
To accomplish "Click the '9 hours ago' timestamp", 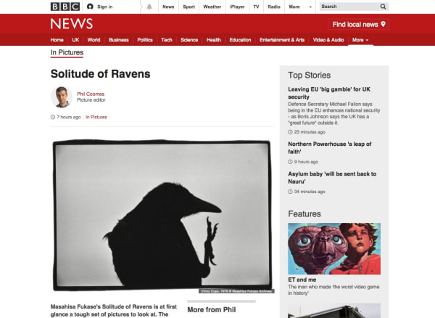I will coord(306,162).
